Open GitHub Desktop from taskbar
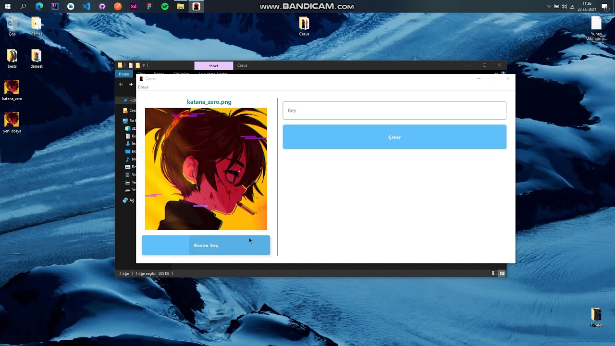 click(102, 6)
